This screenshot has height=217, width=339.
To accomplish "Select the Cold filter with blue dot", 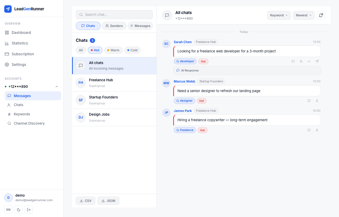I will tap(132, 50).
